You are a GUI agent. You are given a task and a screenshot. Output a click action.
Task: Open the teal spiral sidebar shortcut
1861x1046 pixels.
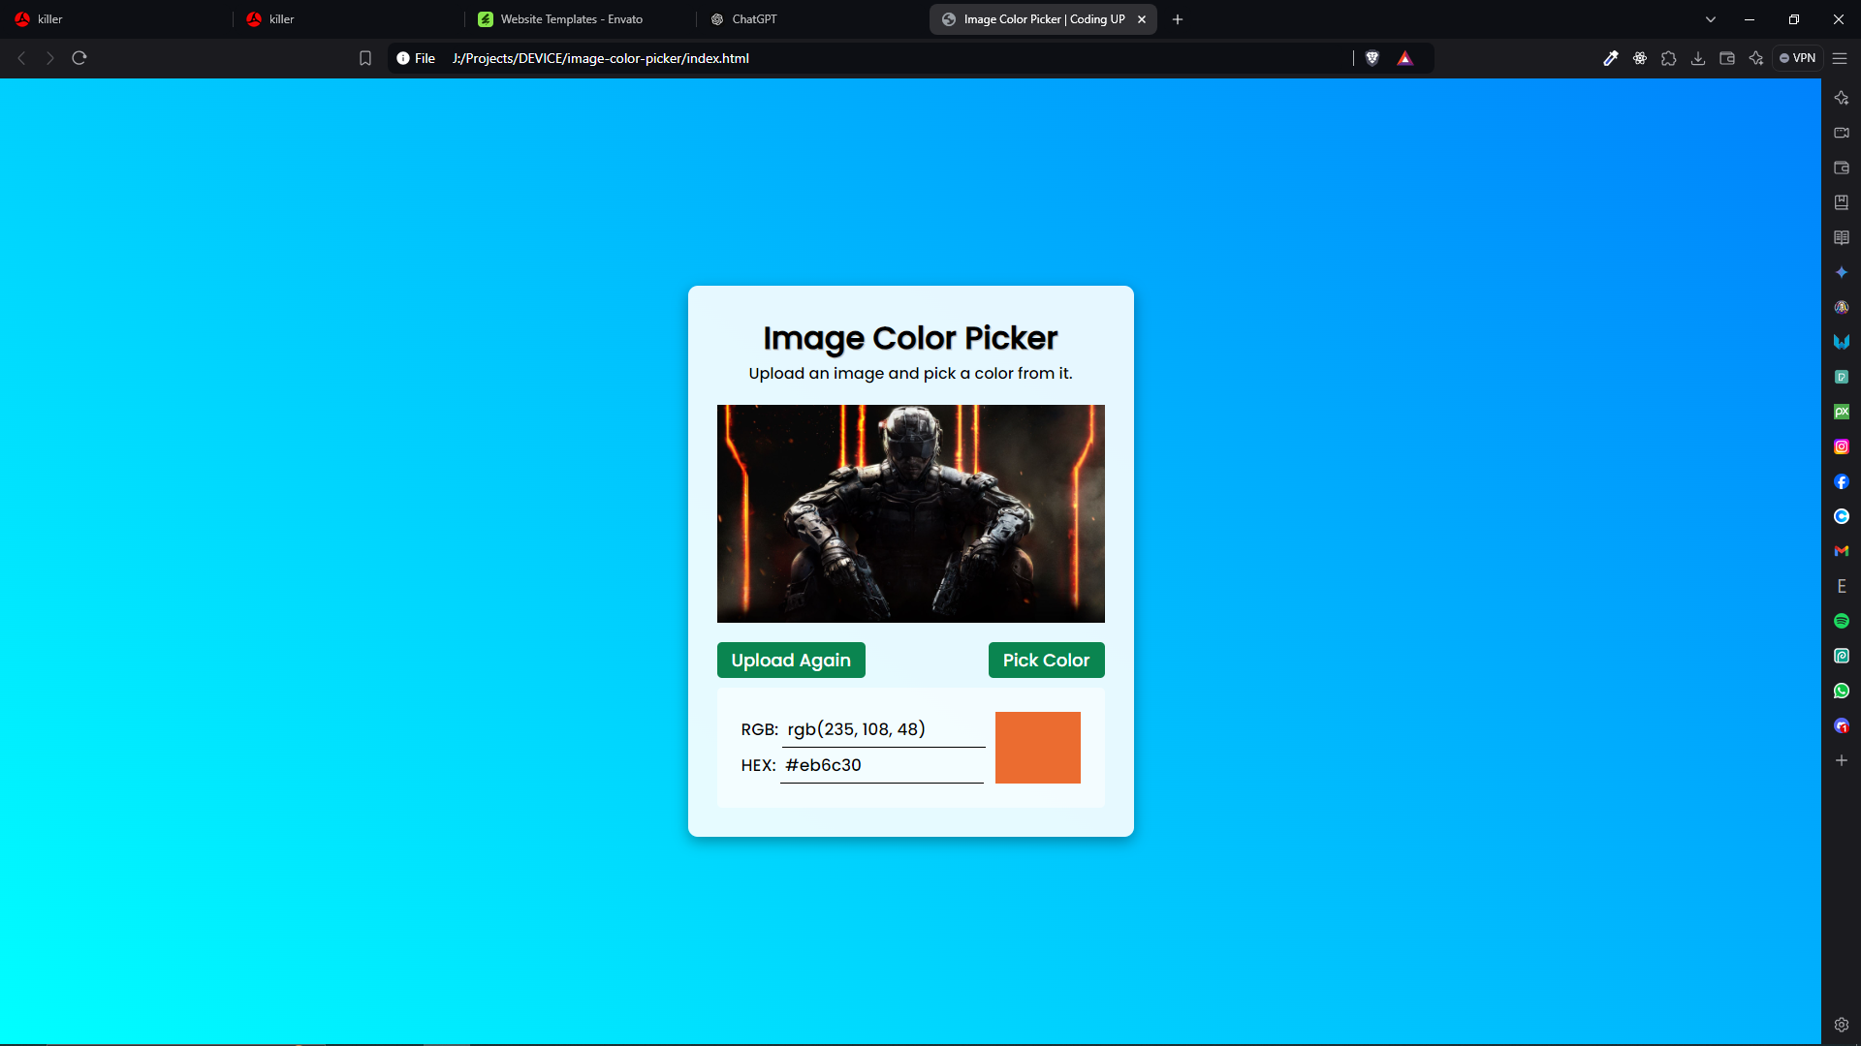tap(1842, 656)
